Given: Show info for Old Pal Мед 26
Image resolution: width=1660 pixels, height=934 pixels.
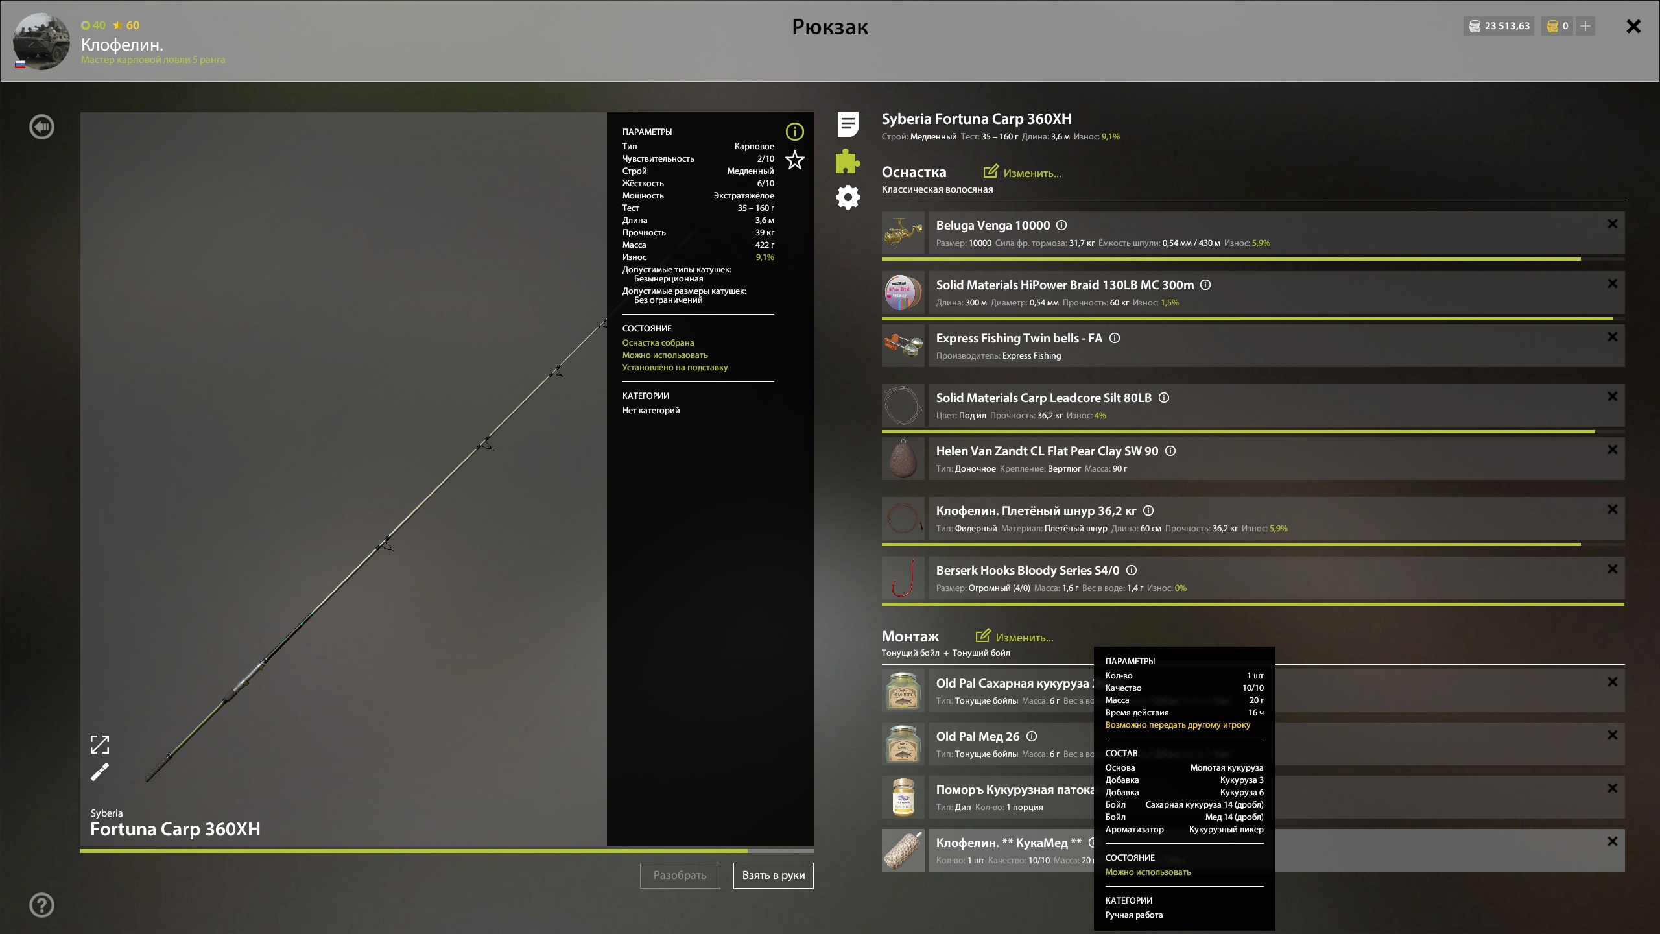Looking at the screenshot, I should point(1032,736).
